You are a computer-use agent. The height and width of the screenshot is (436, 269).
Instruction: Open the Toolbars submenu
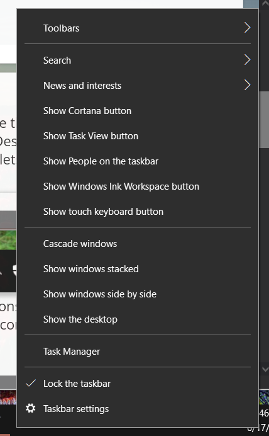point(138,28)
